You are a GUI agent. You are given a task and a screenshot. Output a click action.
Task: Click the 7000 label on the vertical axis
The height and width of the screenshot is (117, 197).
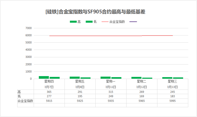click(x=28, y=28)
